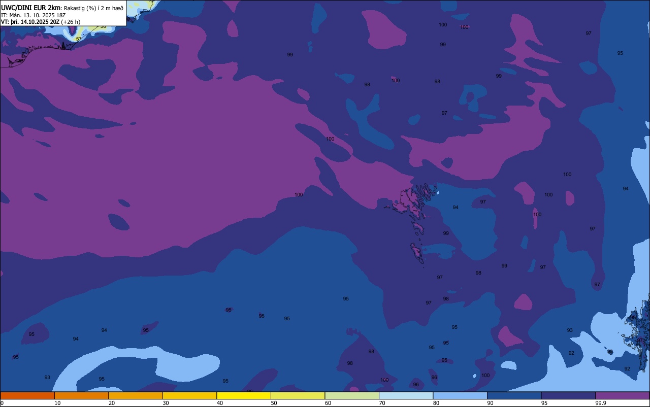The height and width of the screenshot is (407, 650).
Task: Click the '(+26 h)' forecast offset text
Action: (71, 22)
